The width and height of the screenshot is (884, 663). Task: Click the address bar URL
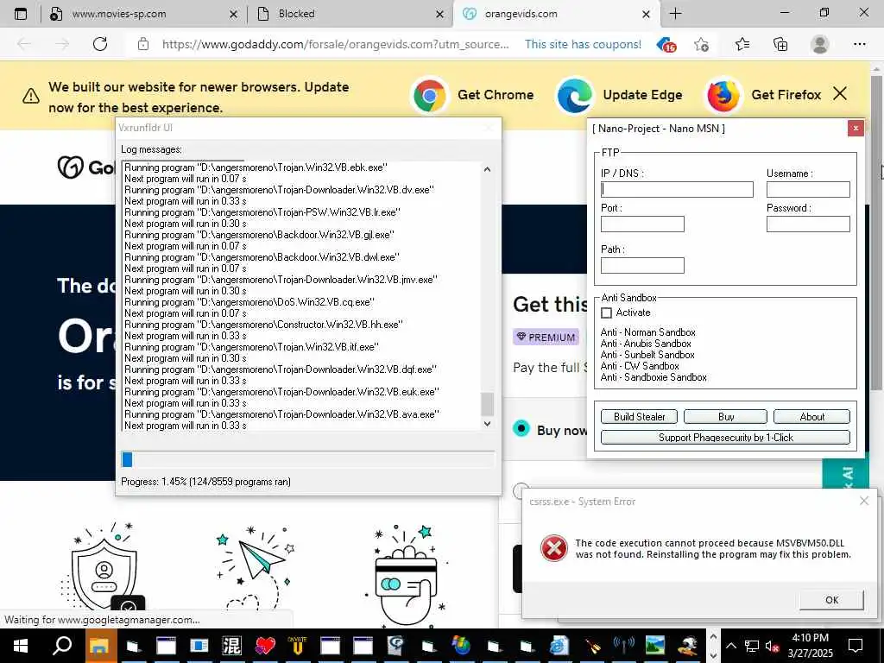[336, 44]
